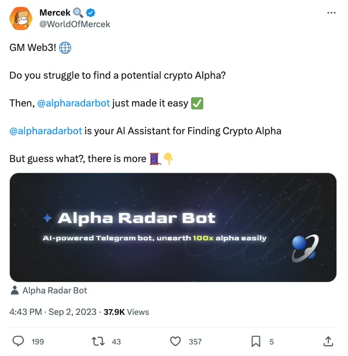Click first @alpharadarbot mention
This screenshot has height=356, width=348.
74,103
